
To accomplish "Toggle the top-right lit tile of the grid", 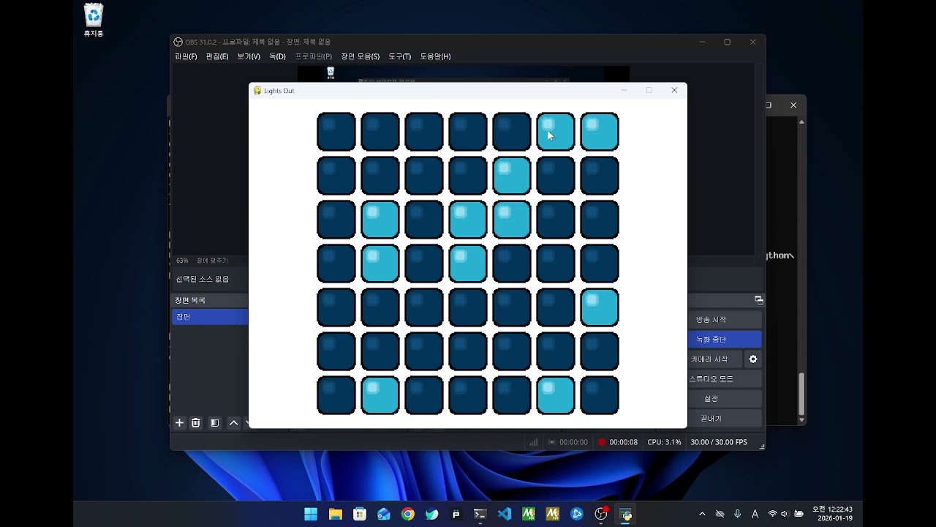I will click(x=600, y=132).
